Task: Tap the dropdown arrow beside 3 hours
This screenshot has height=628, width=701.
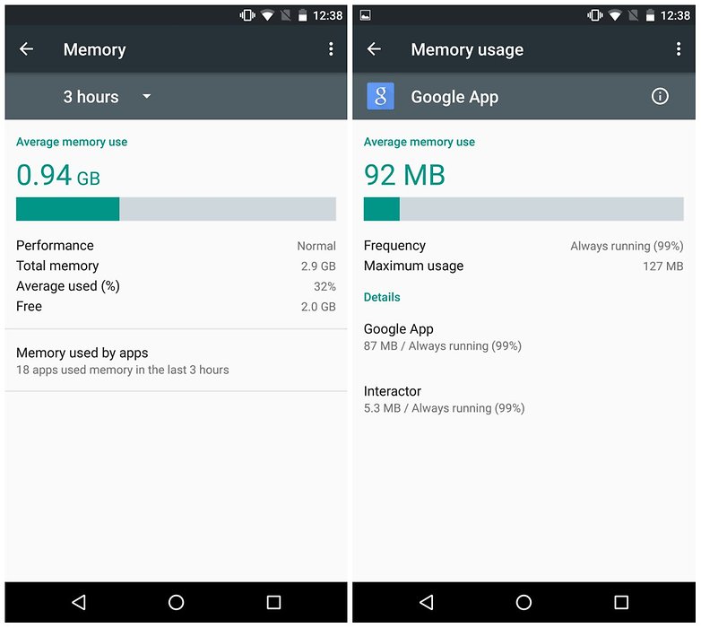Action: [147, 96]
